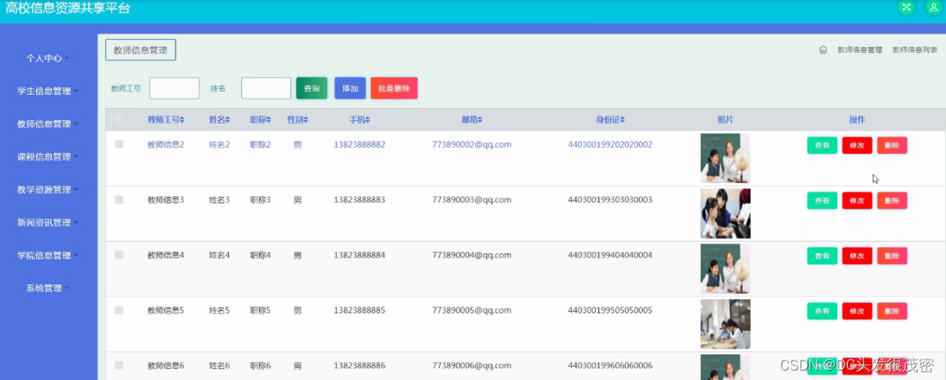Image resolution: width=946 pixels, height=380 pixels.
Task: Check the row checkbox for 教师信息4
Action: click(x=119, y=255)
